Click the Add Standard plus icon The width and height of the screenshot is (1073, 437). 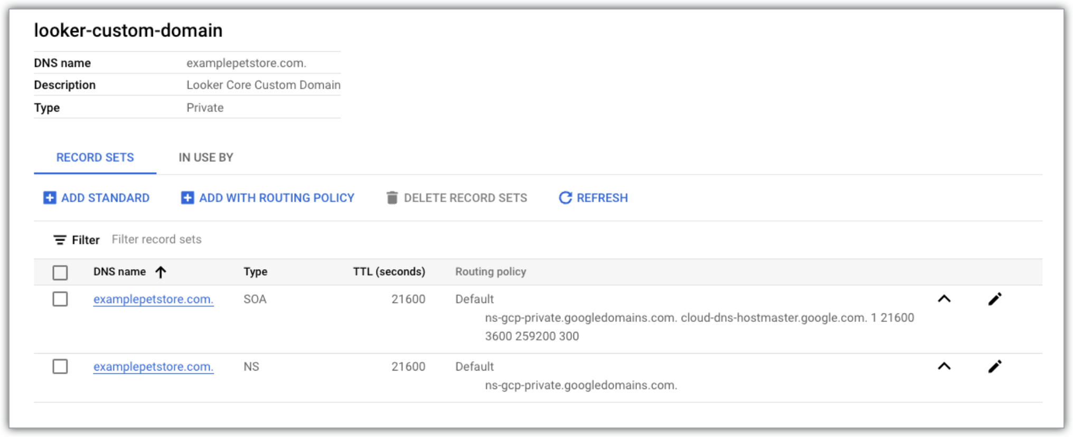[x=50, y=198]
